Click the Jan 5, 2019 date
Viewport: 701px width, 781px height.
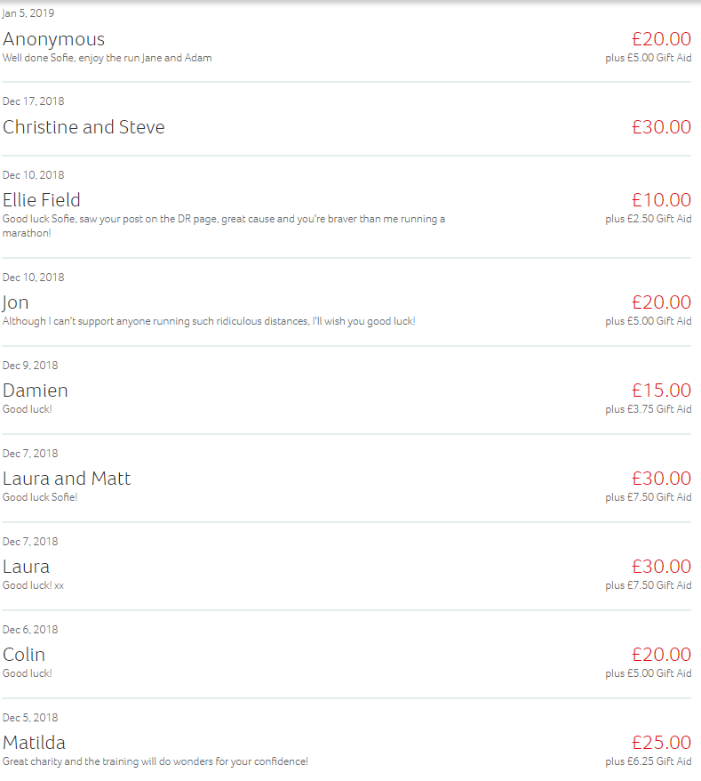coord(28,13)
